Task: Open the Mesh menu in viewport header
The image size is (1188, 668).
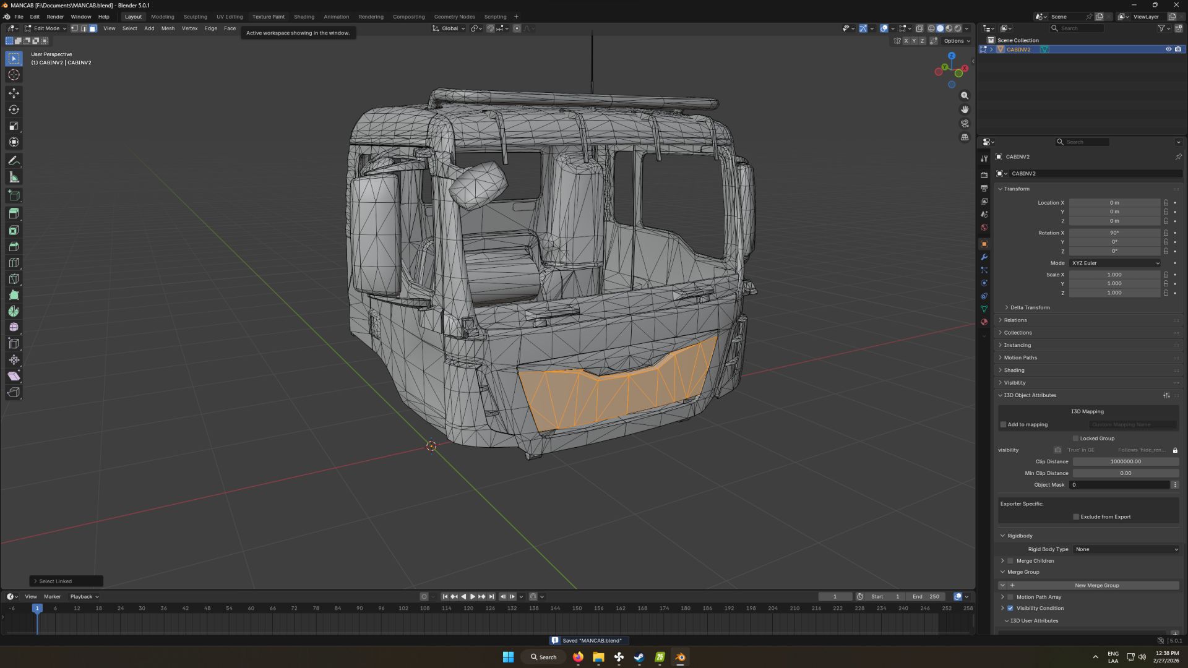Action: 168,28
